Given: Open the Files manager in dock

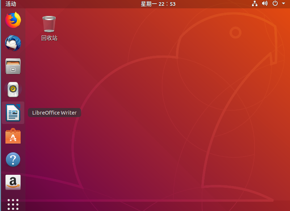Looking at the screenshot, I should tap(13, 66).
